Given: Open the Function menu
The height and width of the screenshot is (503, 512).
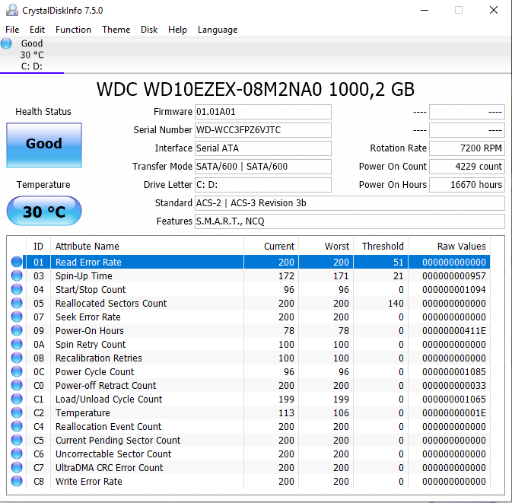Looking at the screenshot, I should 73,30.
